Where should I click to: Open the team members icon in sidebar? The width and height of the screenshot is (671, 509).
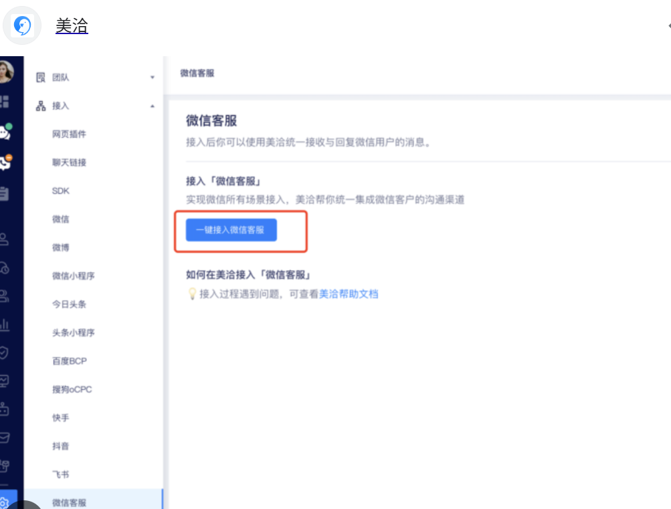tap(4, 296)
